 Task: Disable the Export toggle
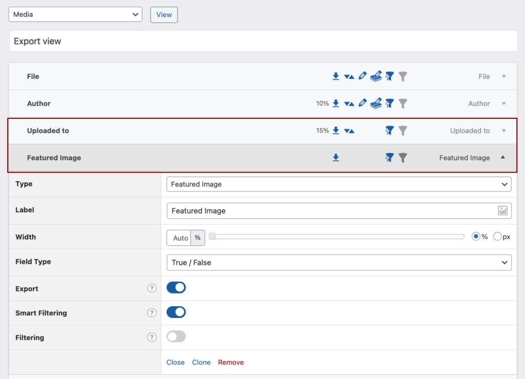pos(176,287)
